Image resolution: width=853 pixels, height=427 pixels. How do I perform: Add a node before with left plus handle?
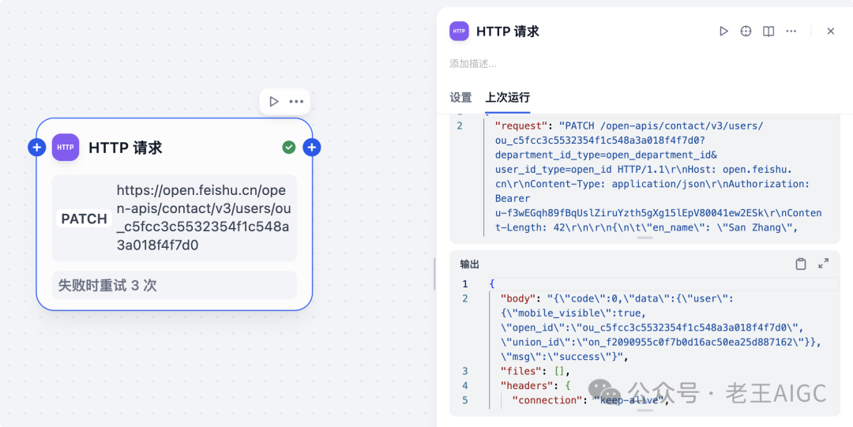pyautogui.click(x=36, y=148)
